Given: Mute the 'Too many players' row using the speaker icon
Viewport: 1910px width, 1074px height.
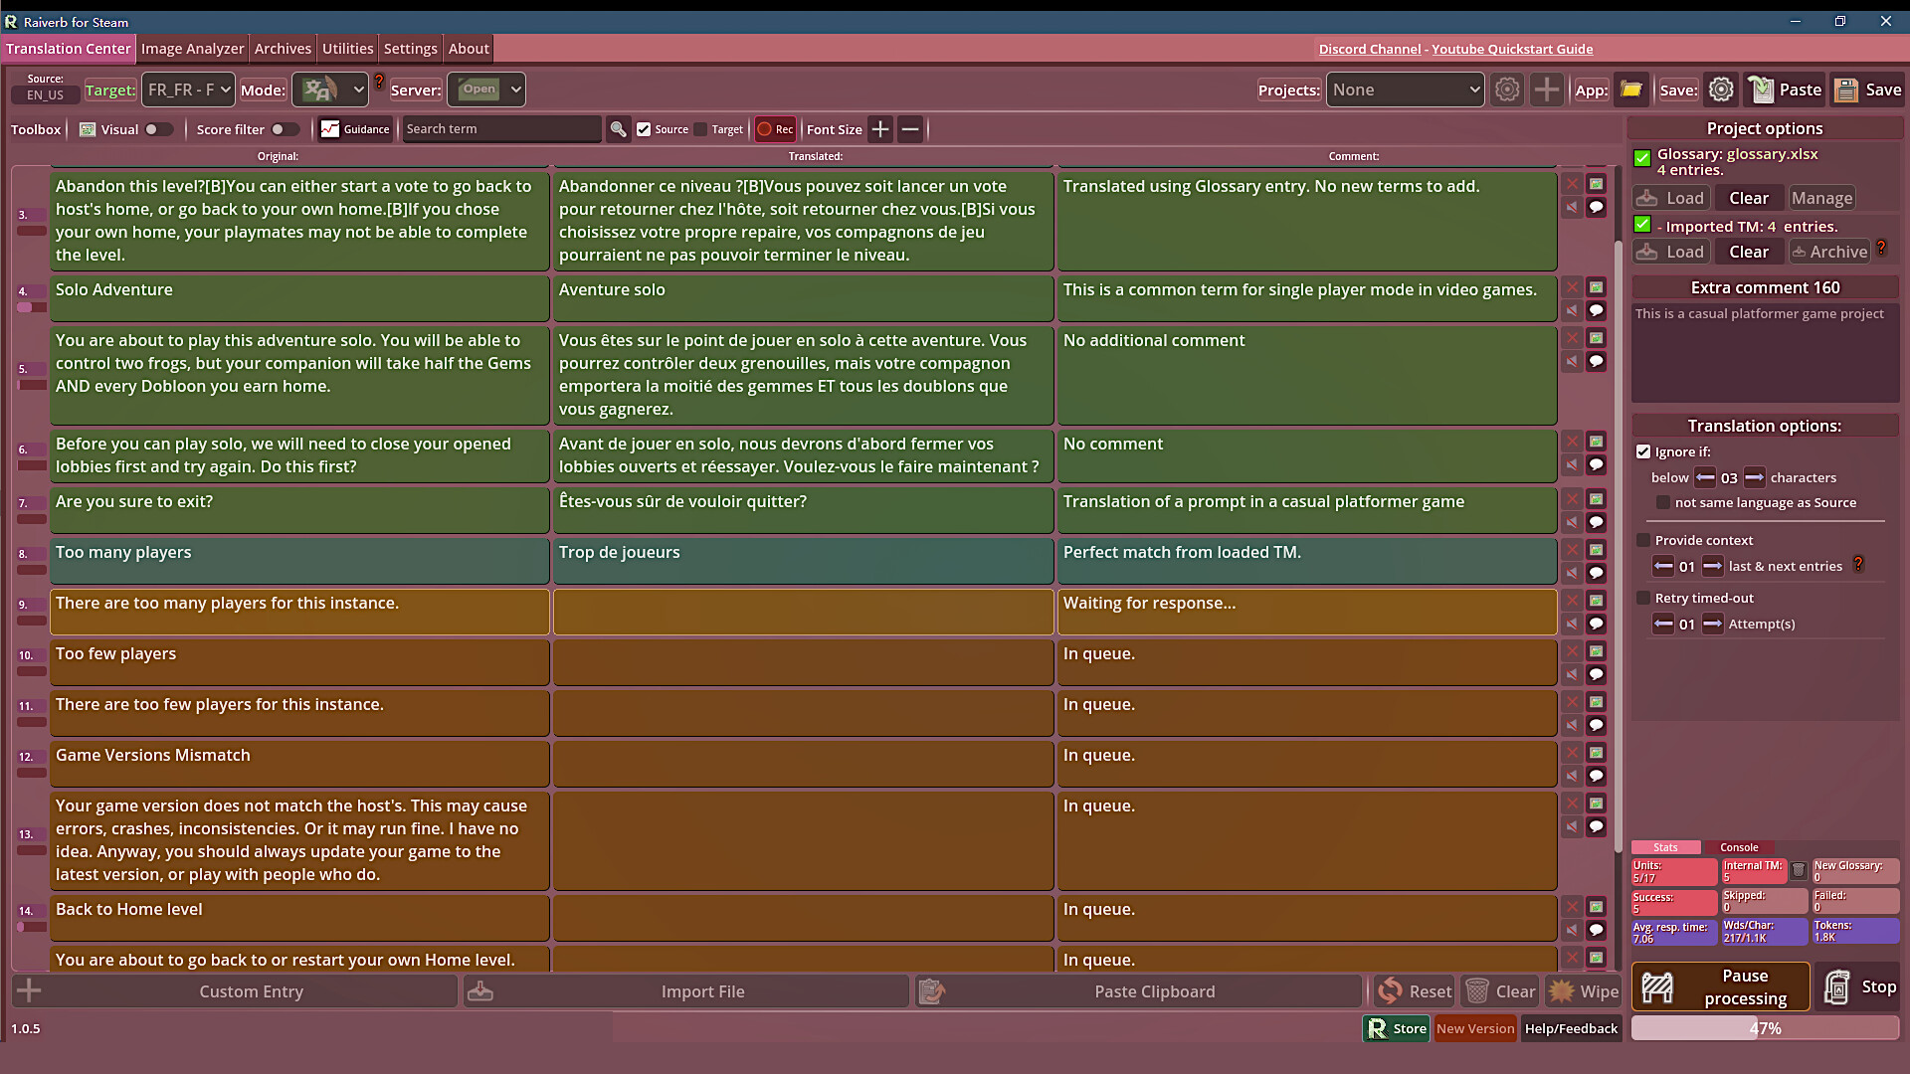Looking at the screenshot, I should tap(1572, 574).
